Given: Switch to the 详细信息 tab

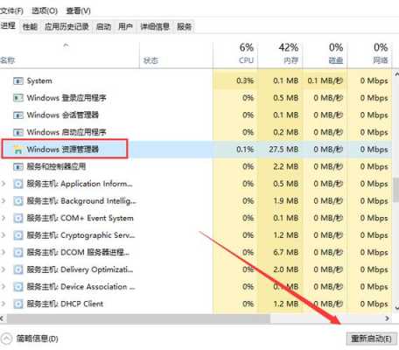Looking at the screenshot, I should [x=155, y=27].
